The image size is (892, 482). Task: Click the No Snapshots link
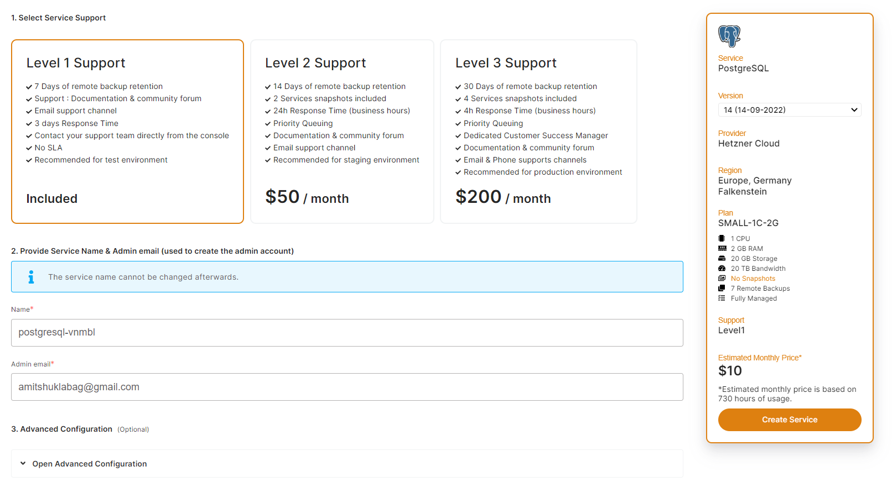(x=753, y=279)
